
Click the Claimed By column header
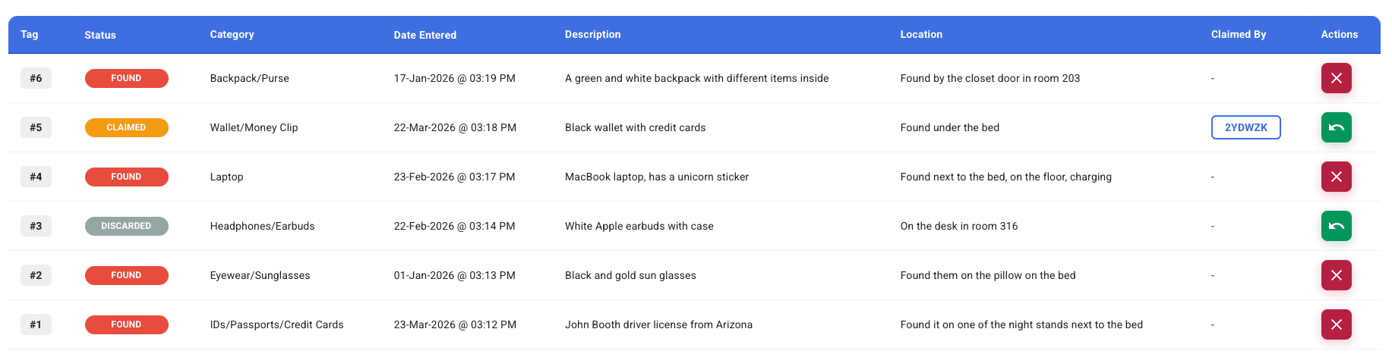[x=1238, y=34]
